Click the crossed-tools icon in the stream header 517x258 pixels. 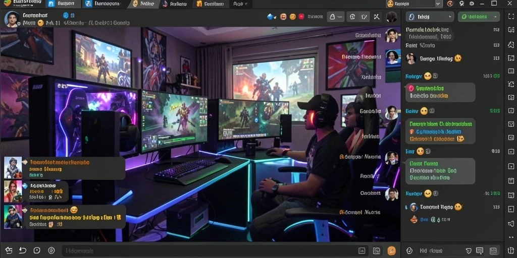pyautogui.click(x=377, y=17)
